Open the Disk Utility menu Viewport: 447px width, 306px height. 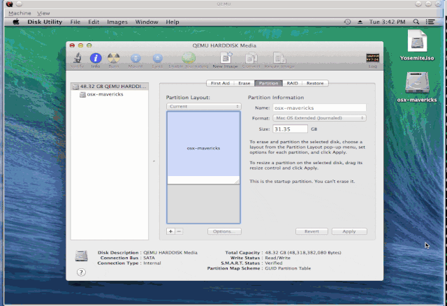[x=45, y=22]
